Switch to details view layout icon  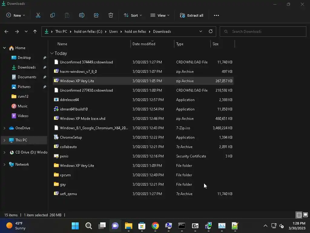tap(299, 215)
